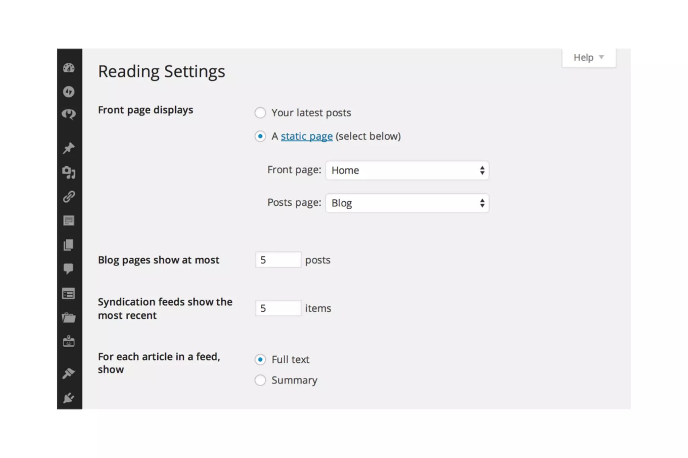This screenshot has height=458, width=688.
Task: Select 'A static page' radio option
Action: coord(260,136)
